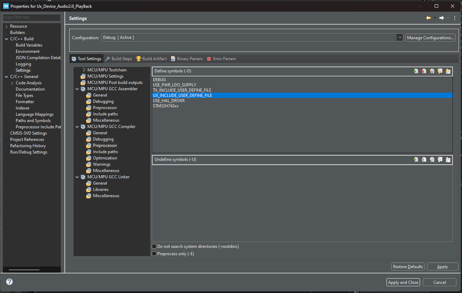The height and width of the screenshot is (293, 462).
Task: Click the Apply and Close button
Action: [x=403, y=282]
